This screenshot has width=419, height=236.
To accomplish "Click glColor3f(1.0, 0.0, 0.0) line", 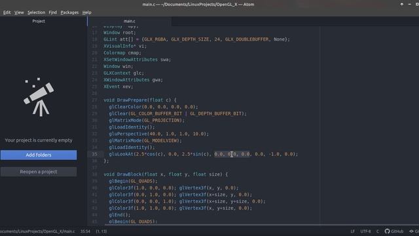I will (x=173, y=188).
